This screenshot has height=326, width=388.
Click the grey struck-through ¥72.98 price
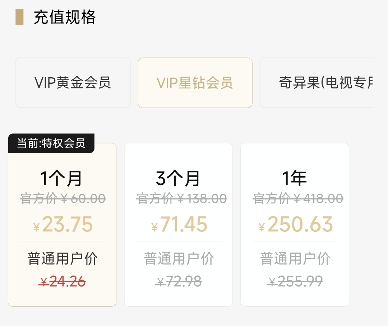179,282
